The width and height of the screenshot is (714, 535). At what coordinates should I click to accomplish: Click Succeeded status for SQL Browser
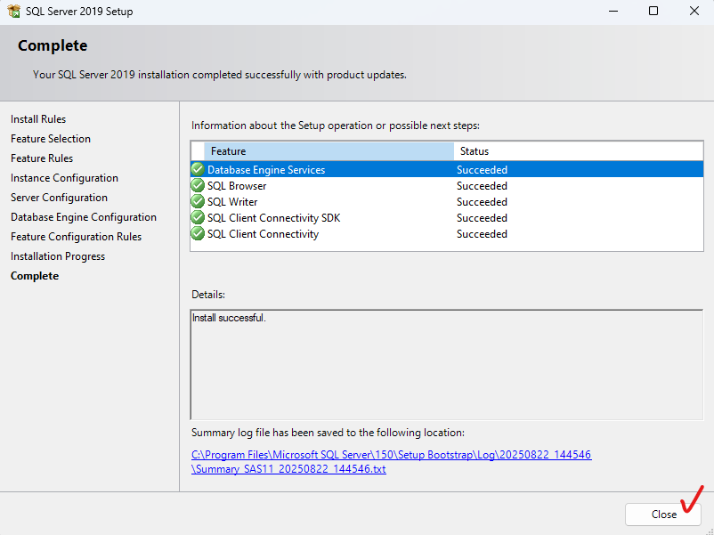(x=482, y=186)
